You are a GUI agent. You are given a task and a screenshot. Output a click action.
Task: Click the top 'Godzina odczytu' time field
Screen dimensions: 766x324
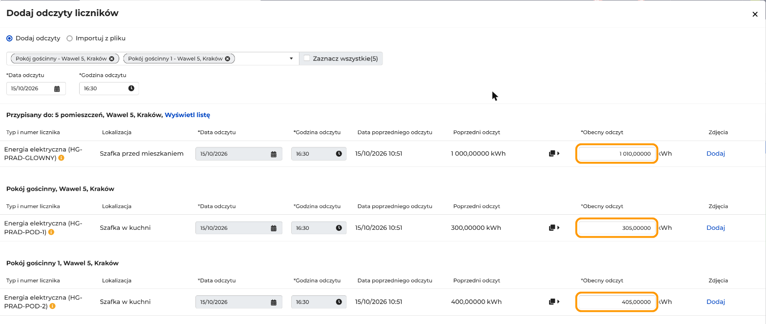109,88
